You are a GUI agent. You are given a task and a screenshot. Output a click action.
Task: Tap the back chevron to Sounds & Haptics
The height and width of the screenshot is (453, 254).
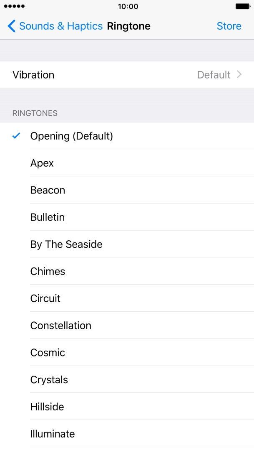pos(12,26)
